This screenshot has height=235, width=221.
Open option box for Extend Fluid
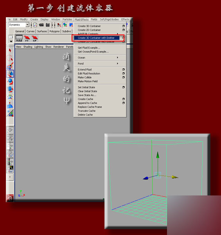124,70
